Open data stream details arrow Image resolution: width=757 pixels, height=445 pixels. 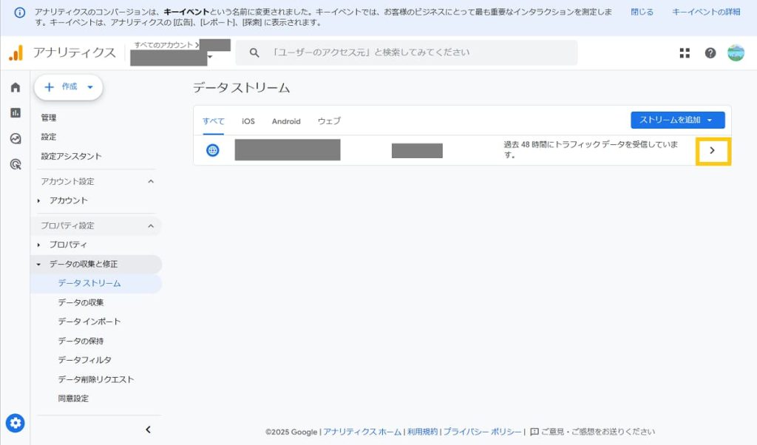point(712,151)
